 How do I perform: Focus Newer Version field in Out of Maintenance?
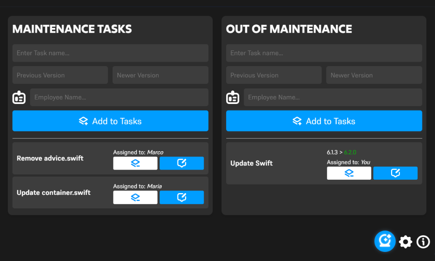374,75
